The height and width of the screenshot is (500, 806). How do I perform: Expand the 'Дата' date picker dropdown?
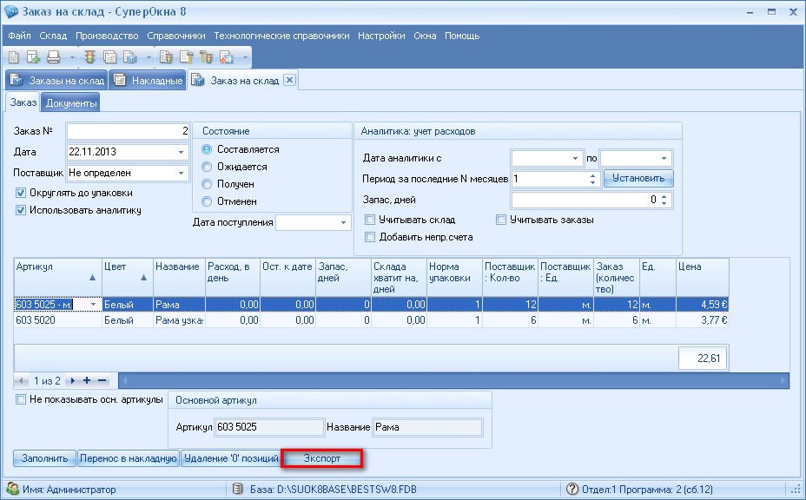coord(181,152)
